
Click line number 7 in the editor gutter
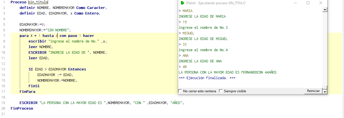pyautogui.click(x=4, y=36)
